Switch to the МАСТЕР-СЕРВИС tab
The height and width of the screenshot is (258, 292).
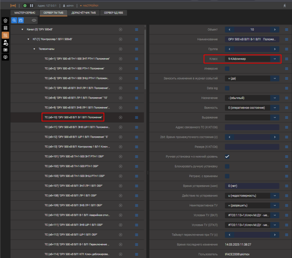[24, 13]
